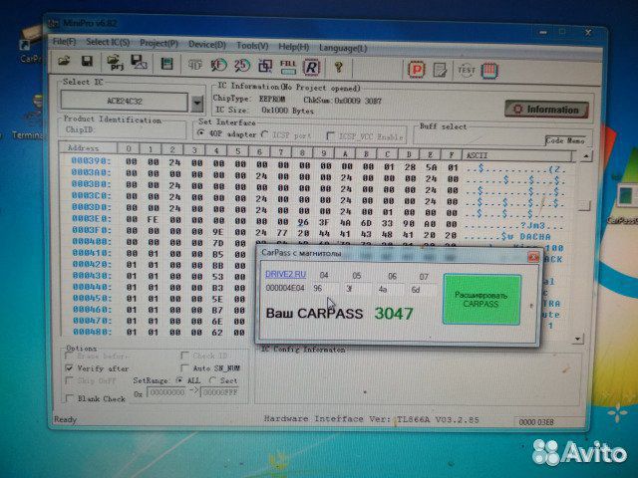Click the Information button
The width and height of the screenshot is (638, 478).
click(x=545, y=110)
